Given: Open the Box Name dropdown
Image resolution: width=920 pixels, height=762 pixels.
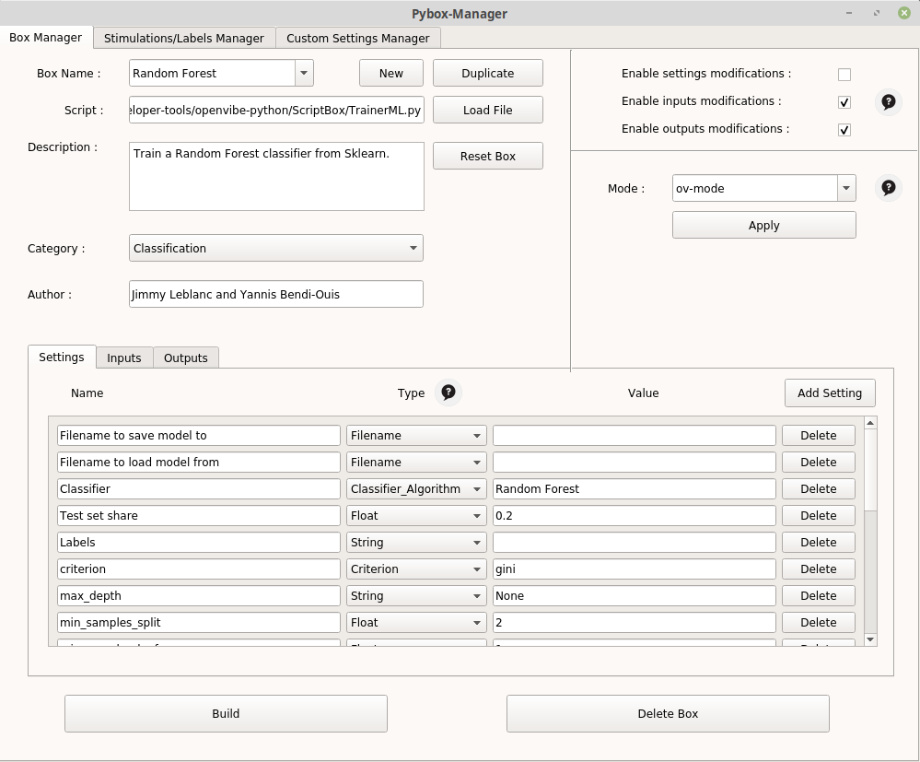Looking at the screenshot, I should pos(304,74).
